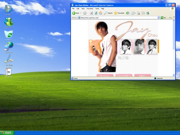Open the Back button history dropdown arrow
The width and height of the screenshot is (180, 135).
click(81, 13)
